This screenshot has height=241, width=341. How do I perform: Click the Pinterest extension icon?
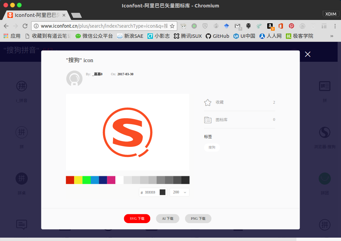point(291,26)
